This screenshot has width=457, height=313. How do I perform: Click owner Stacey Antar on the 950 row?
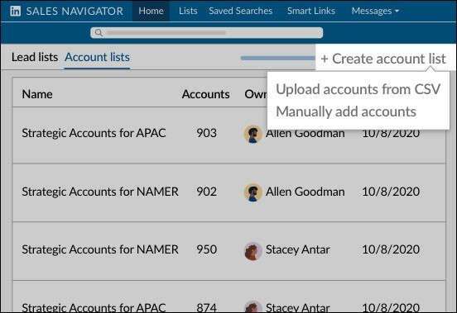(297, 249)
